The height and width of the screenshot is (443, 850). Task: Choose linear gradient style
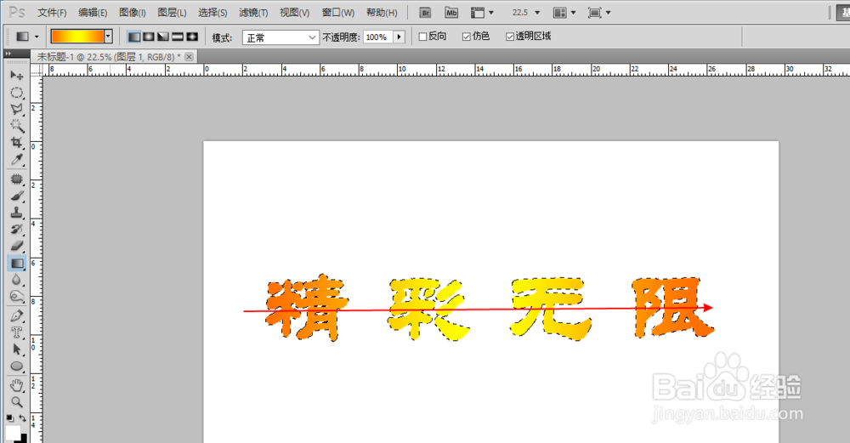(x=133, y=37)
